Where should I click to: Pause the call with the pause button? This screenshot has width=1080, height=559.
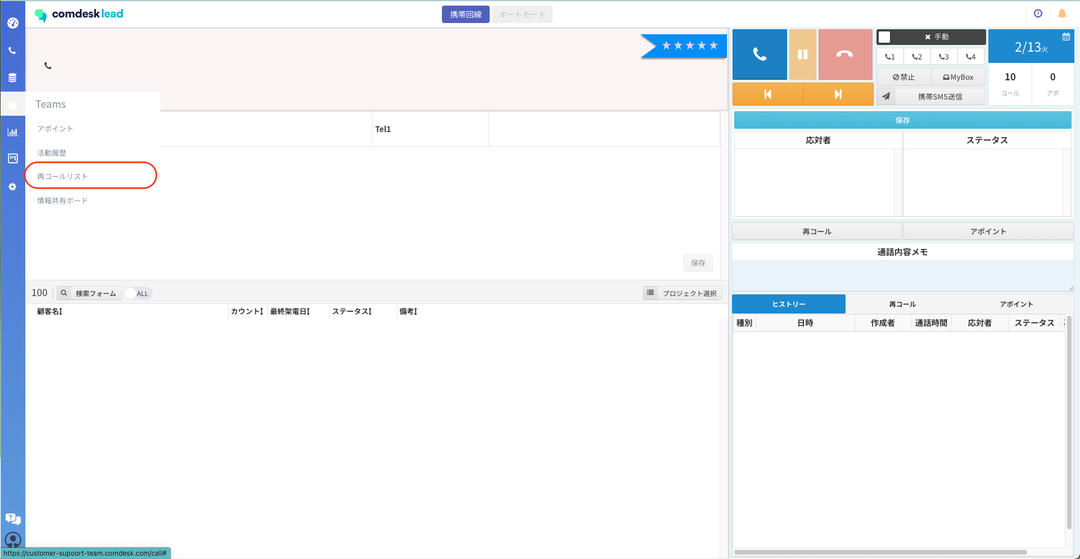(802, 54)
